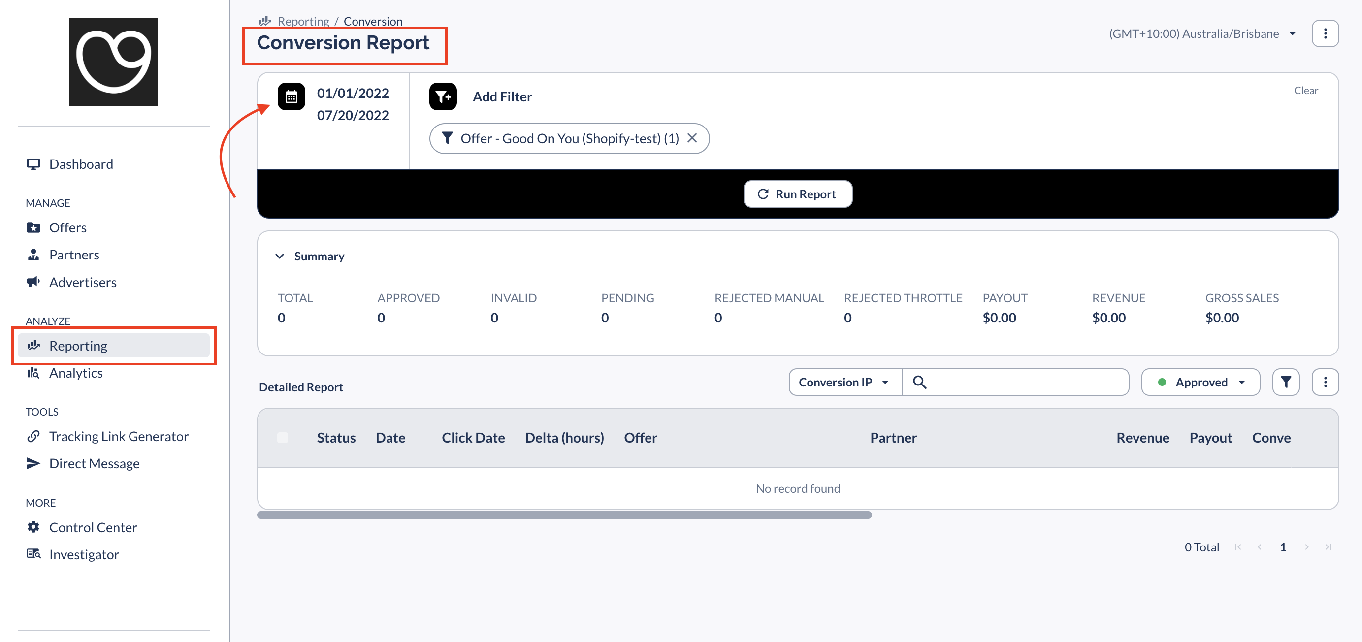Click the Run Report button

pyautogui.click(x=797, y=194)
